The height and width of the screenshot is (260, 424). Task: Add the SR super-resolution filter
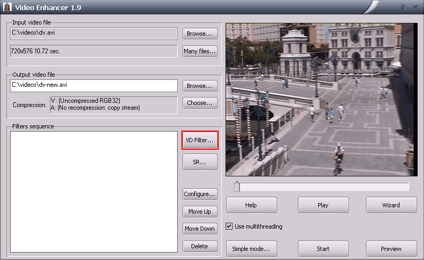tap(199, 162)
